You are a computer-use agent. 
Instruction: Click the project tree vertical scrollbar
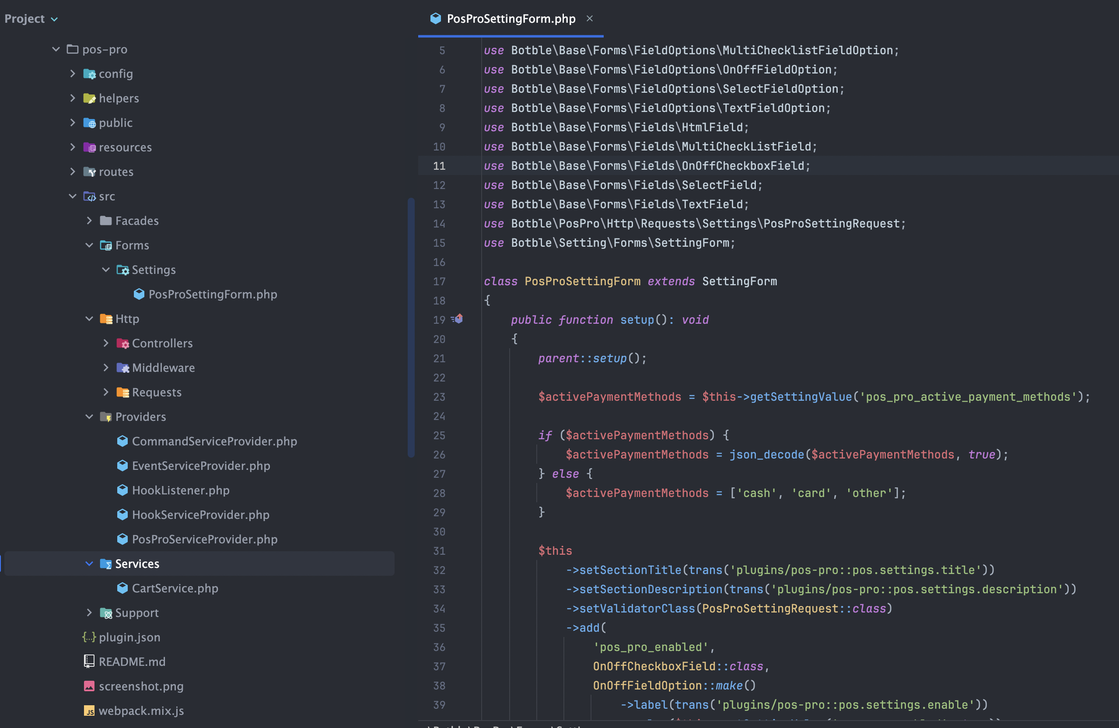click(x=411, y=327)
